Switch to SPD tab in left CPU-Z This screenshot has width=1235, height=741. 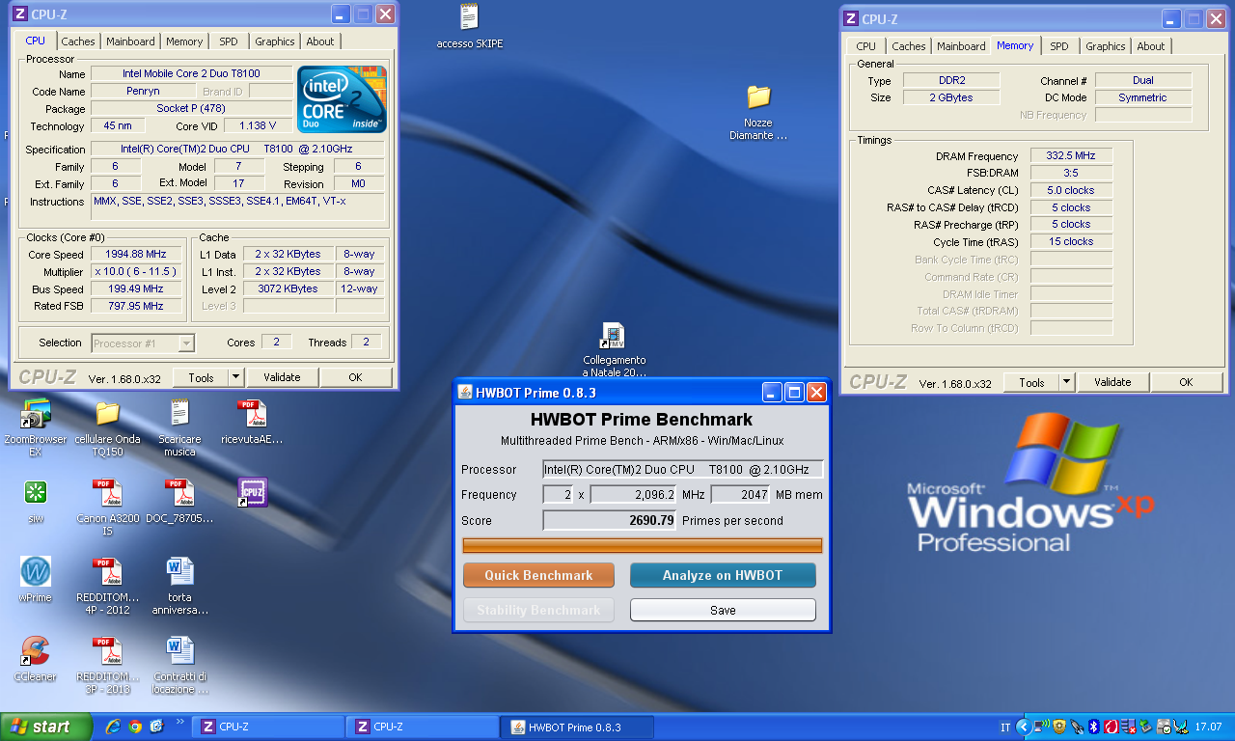click(x=229, y=41)
